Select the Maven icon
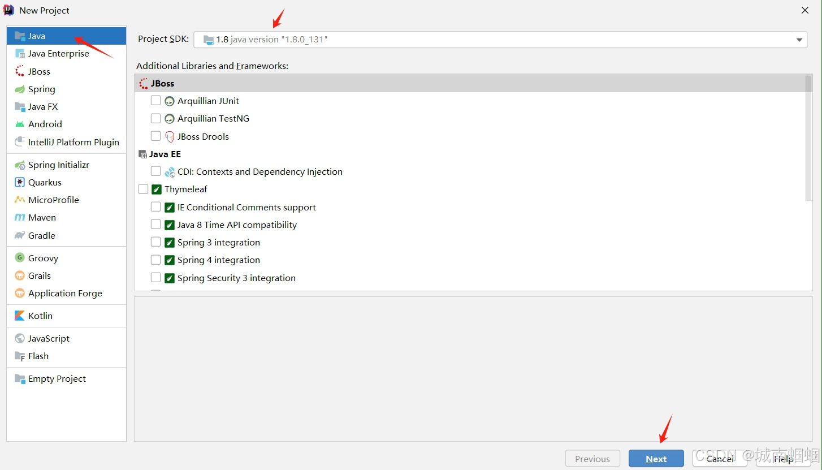The image size is (822, 470). click(x=20, y=218)
